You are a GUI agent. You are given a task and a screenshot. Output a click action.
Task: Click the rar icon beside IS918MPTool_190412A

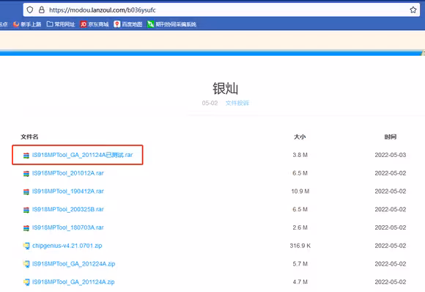(x=26, y=192)
